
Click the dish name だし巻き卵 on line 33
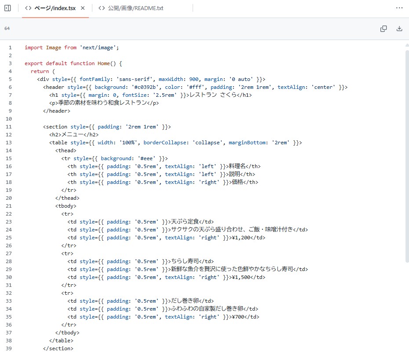pos(185,301)
